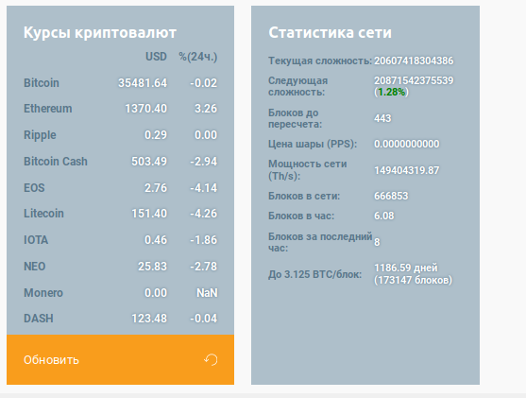This screenshot has width=526, height=398.
Task: Select the Bitcoin row label
Action: click(42, 83)
